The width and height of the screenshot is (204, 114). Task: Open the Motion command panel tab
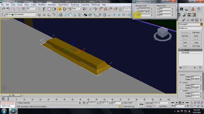click(193, 20)
